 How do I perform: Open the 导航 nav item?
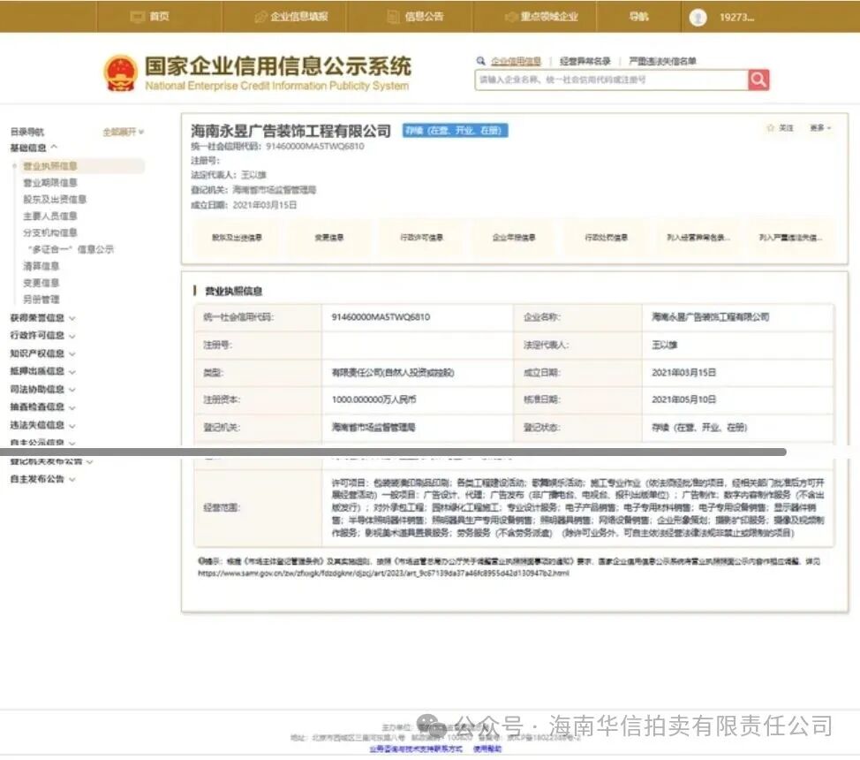coord(638,17)
